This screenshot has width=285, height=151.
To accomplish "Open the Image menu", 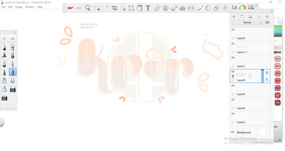I will point(19,7).
